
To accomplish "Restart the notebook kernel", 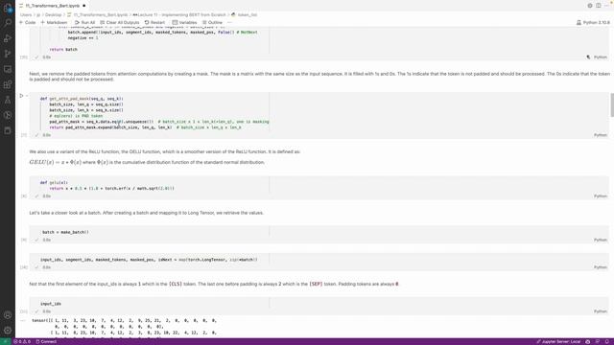I will [154, 23].
